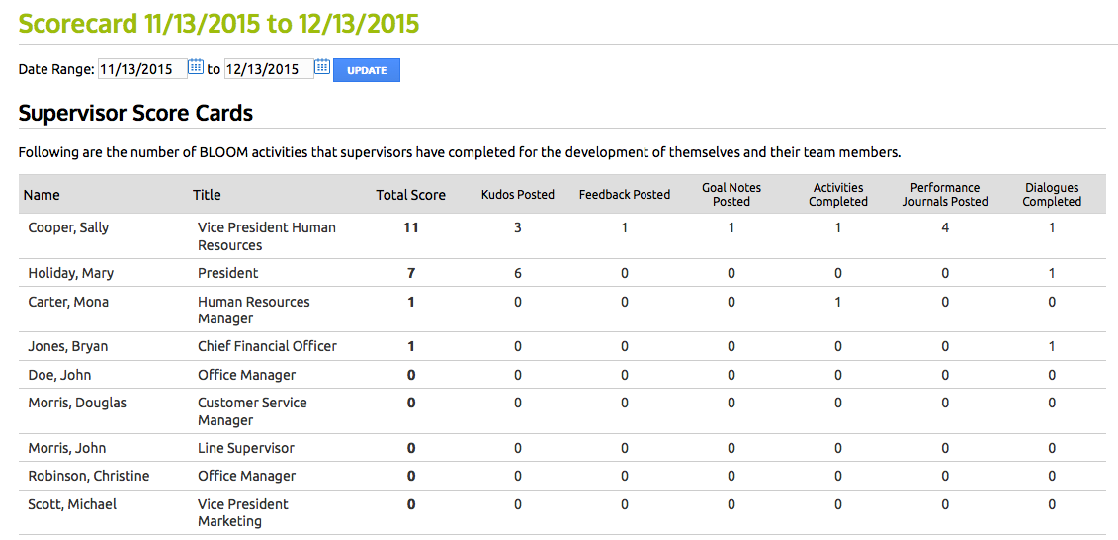This screenshot has height=540, width=1118.
Task: Click Mona Carter's total score 1
Action: click(x=410, y=302)
